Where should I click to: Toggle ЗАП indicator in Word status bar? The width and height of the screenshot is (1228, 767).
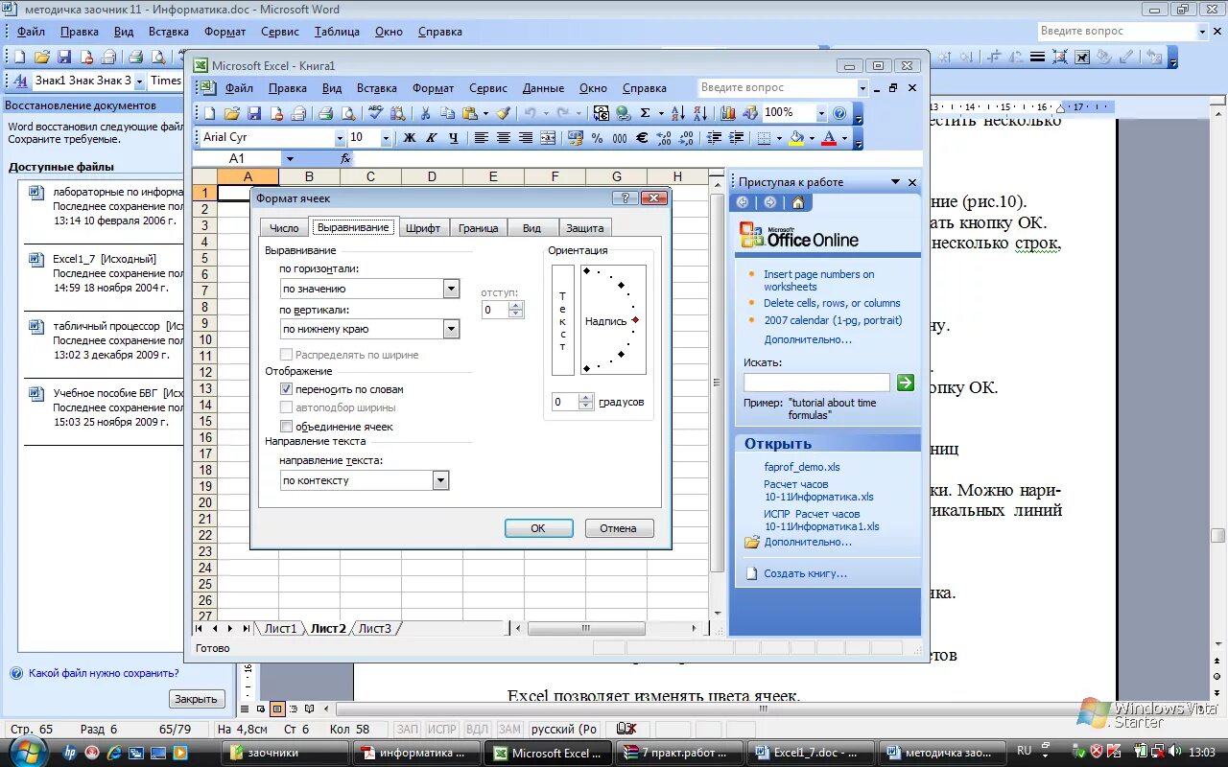[408, 729]
